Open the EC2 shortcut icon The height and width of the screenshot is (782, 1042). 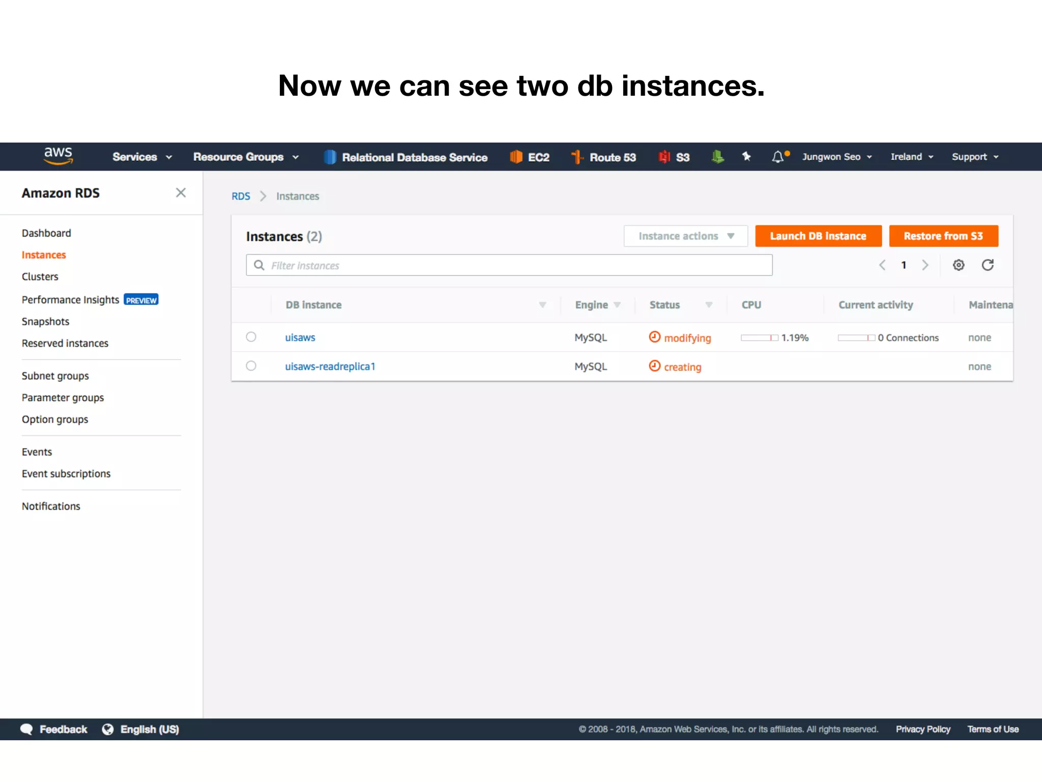(x=516, y=157)
